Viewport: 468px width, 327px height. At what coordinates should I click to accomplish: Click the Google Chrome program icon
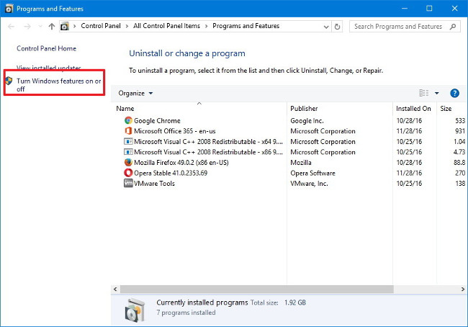pyautogui.click(x=128, y=120)
